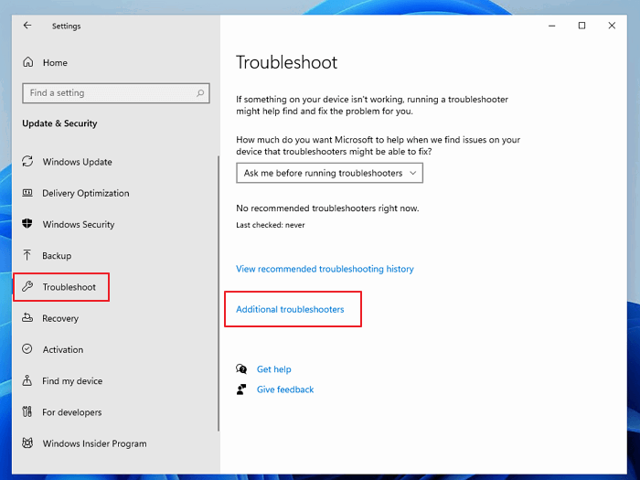Click the Update & Security heading
This screenshot has height=480, width=640.
tap(59, 123)
